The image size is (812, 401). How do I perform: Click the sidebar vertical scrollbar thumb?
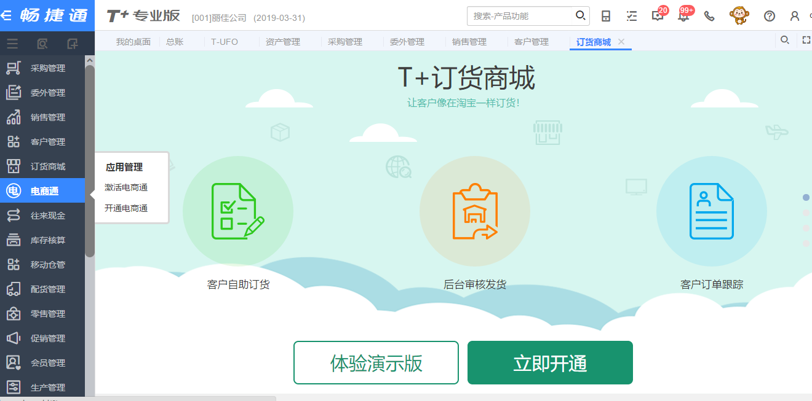coord(90,161)
